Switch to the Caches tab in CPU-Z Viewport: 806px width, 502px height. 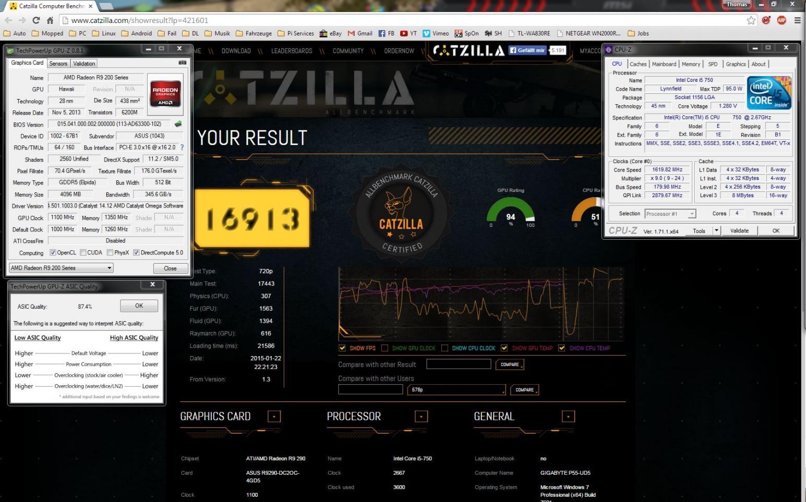tap(637, 64)
